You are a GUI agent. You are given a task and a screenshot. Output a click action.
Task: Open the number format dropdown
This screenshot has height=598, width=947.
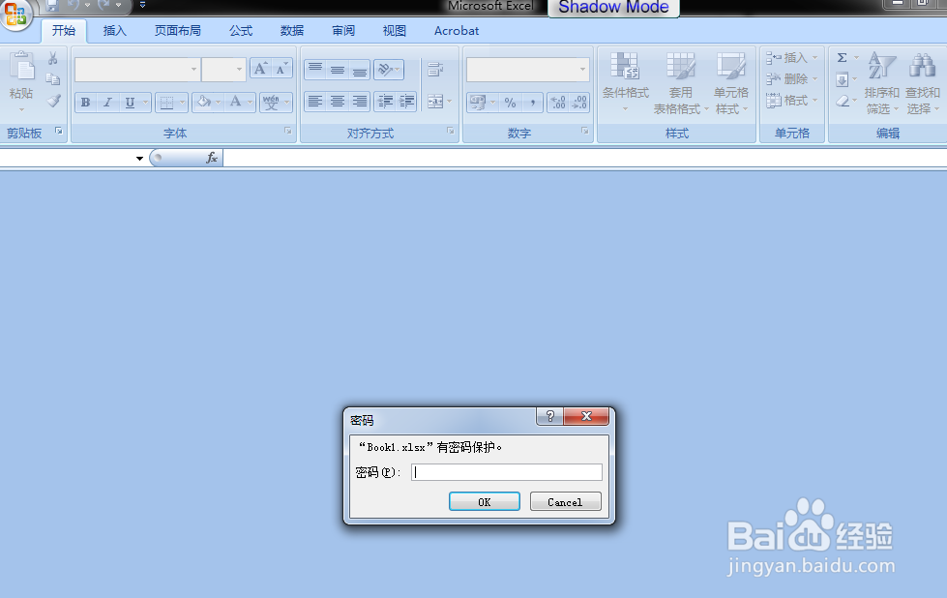coord(583,69)
